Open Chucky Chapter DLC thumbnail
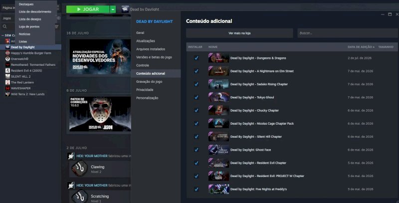Viewport: 399px width, 203px height. (218, 110)
